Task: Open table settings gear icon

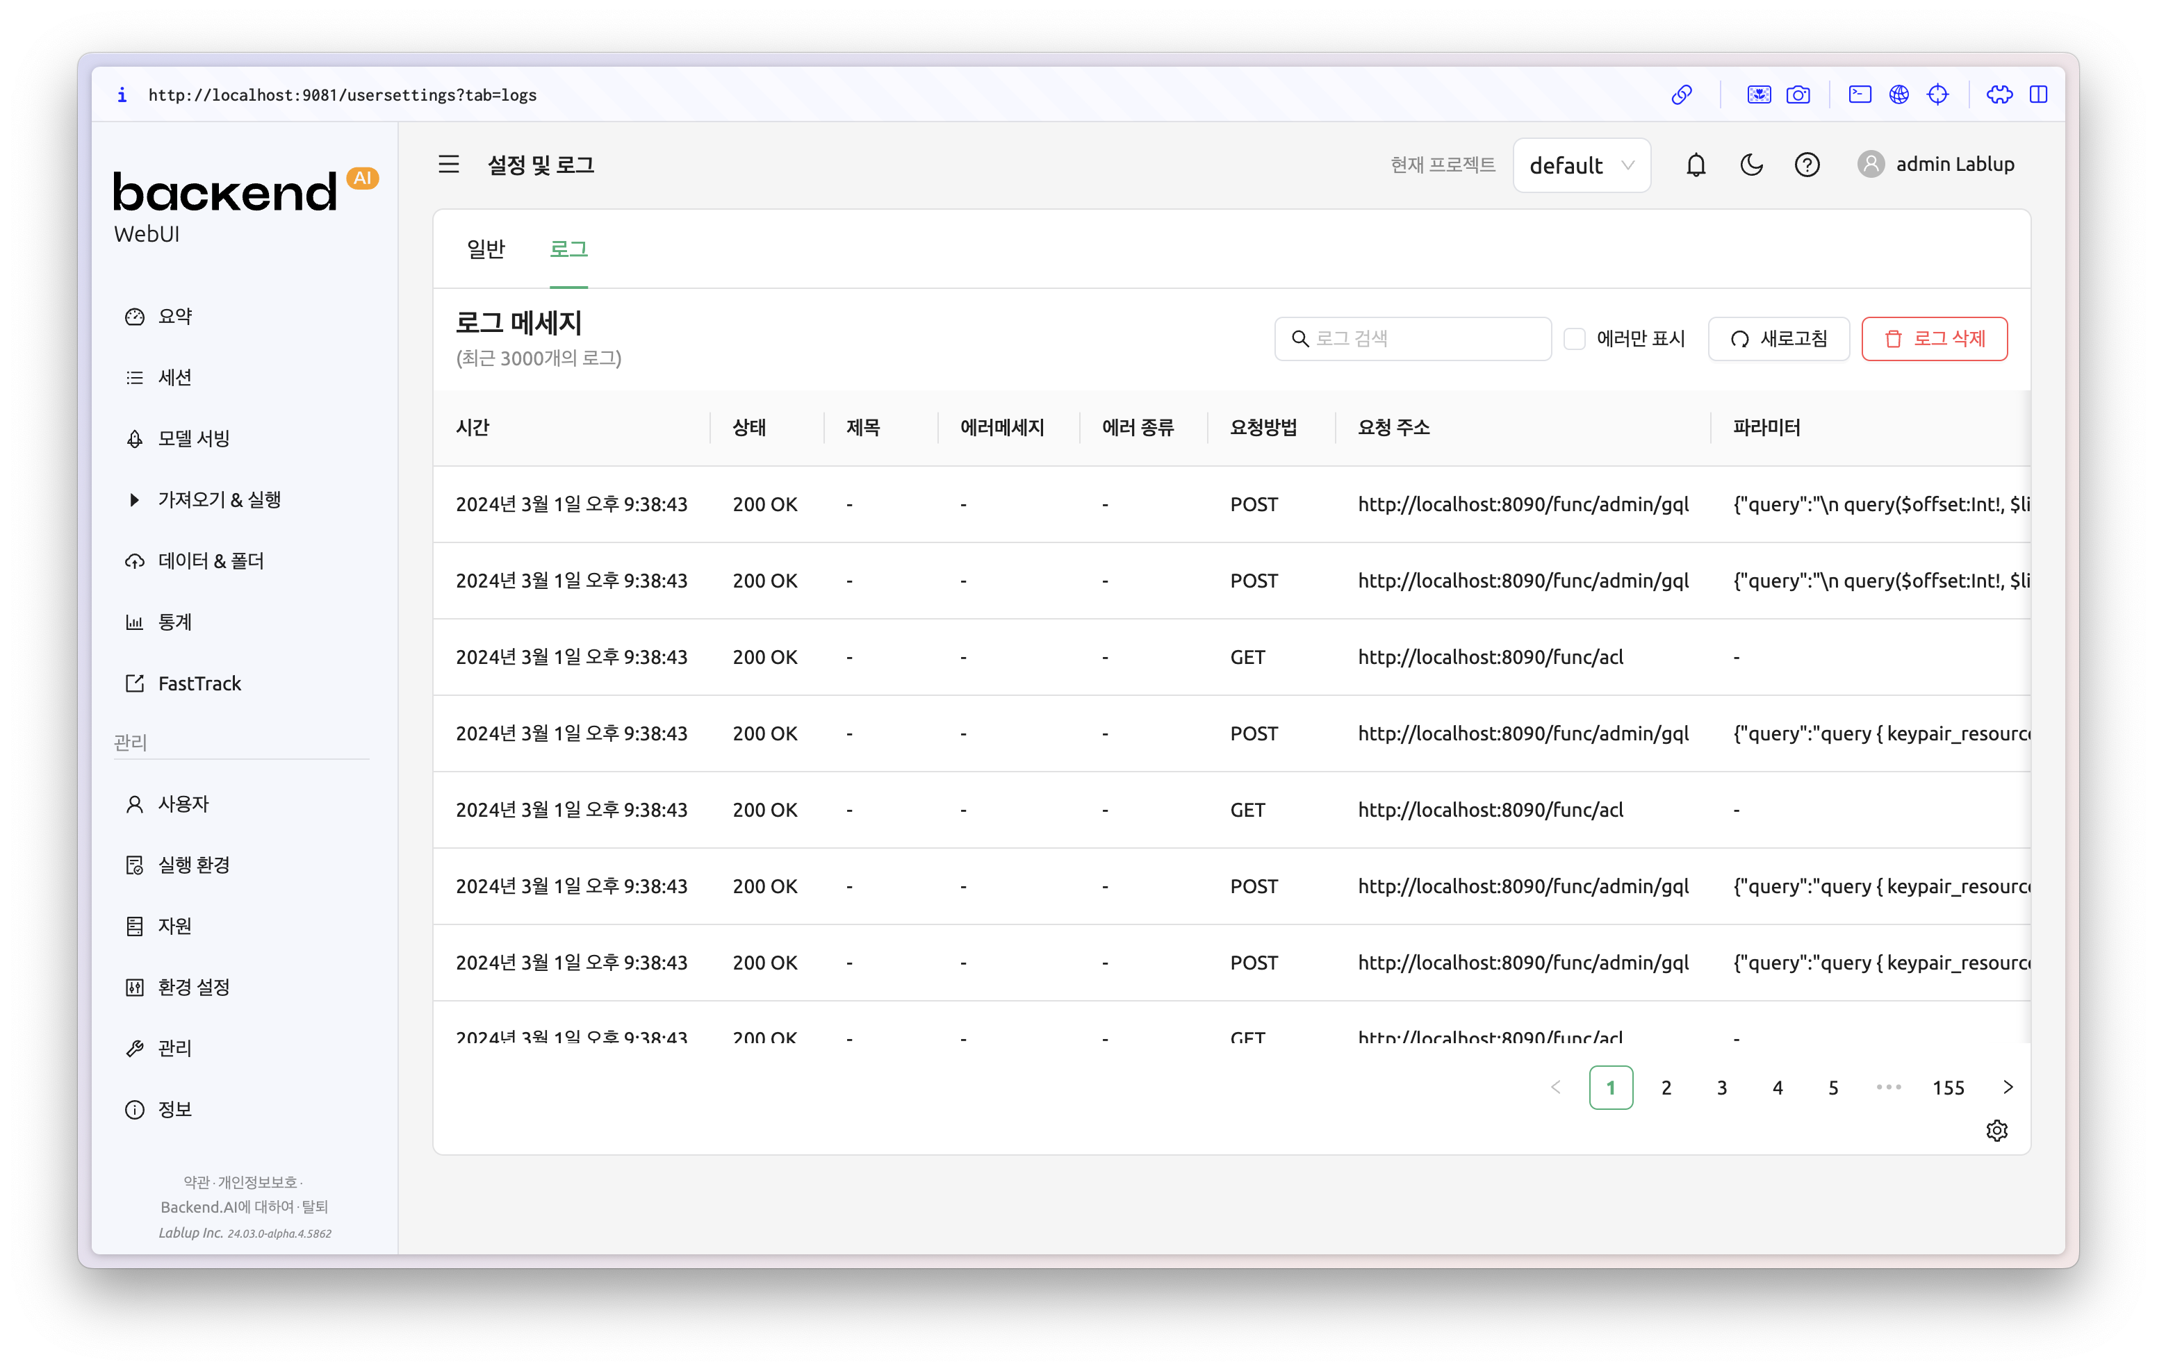Action: click(x=1996, y=1130)
